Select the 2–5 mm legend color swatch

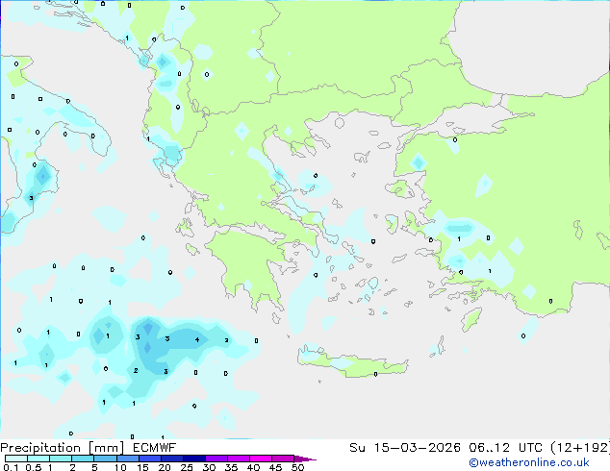coord(83,459)
